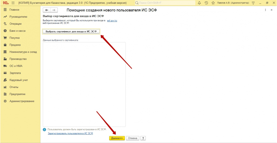This screenshot has height=143, width=277.
Task: Minimize the 1C application window
Action: 260,3
